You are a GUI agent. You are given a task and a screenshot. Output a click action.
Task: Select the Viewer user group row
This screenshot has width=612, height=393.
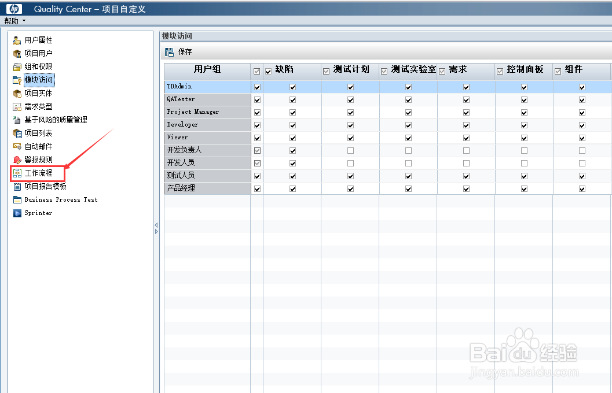click(x=207, y=138)
